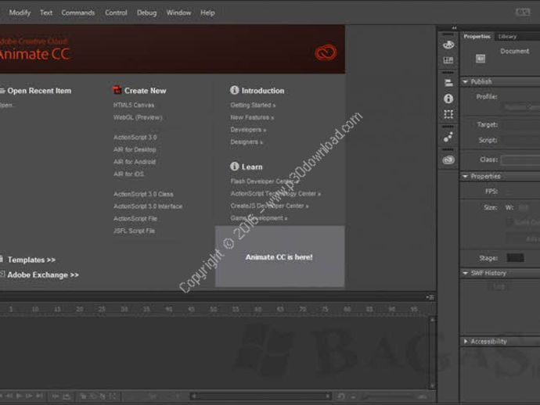Open the Profile dropdown
The height and width of the screenshot is (405, 540).
522,107
